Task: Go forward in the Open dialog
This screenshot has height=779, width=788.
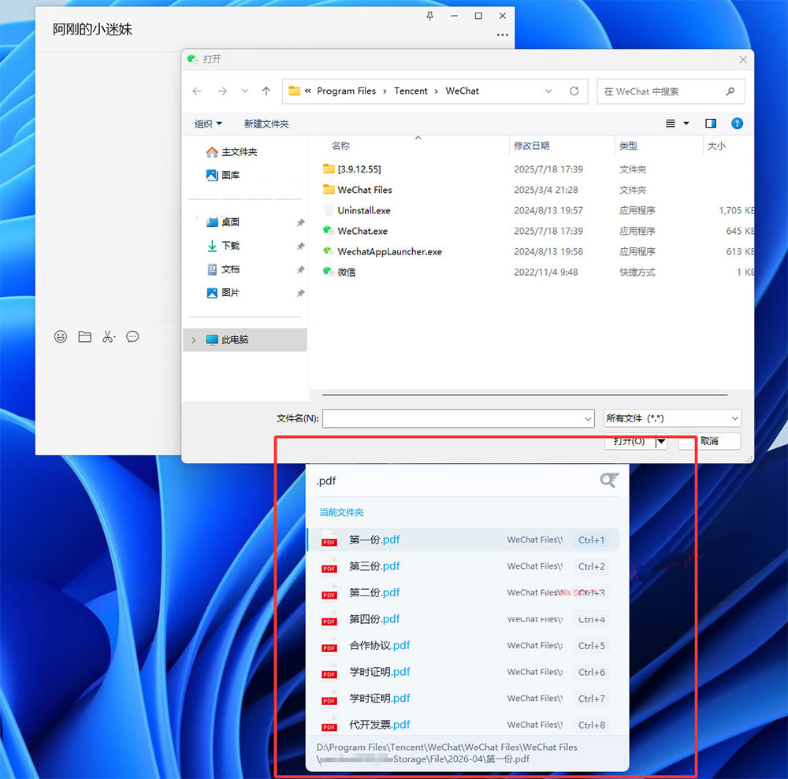Action: tap(222, 91)
